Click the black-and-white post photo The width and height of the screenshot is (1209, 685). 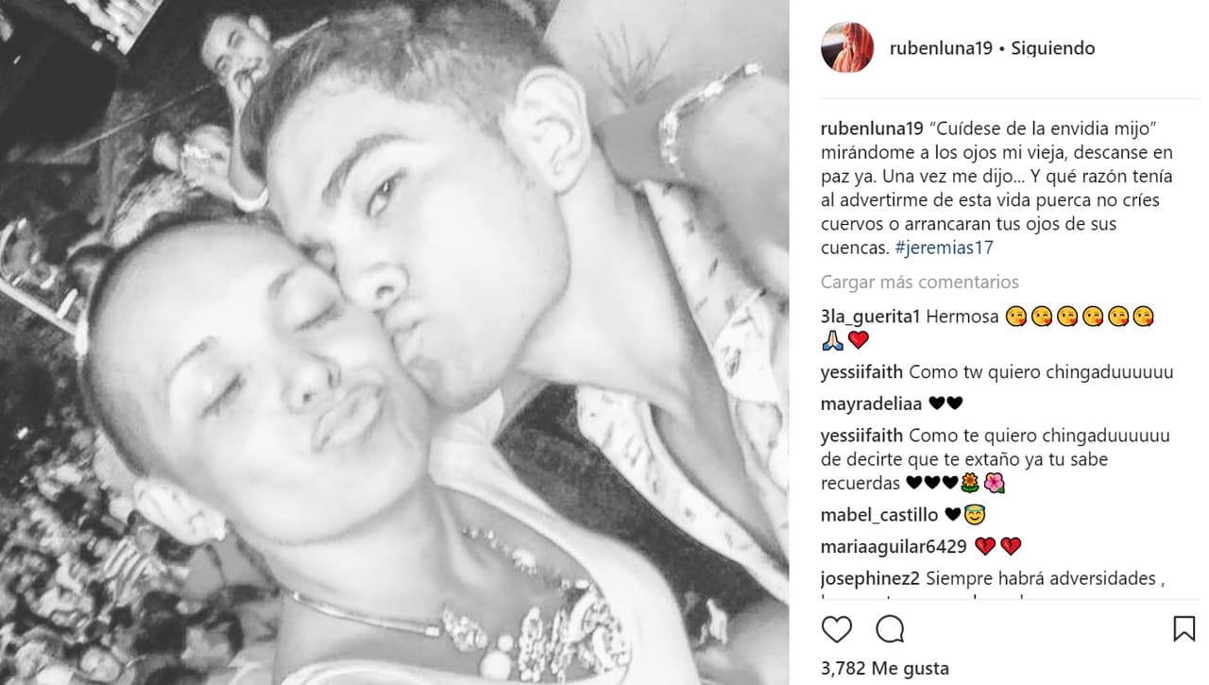pos(394,342)
